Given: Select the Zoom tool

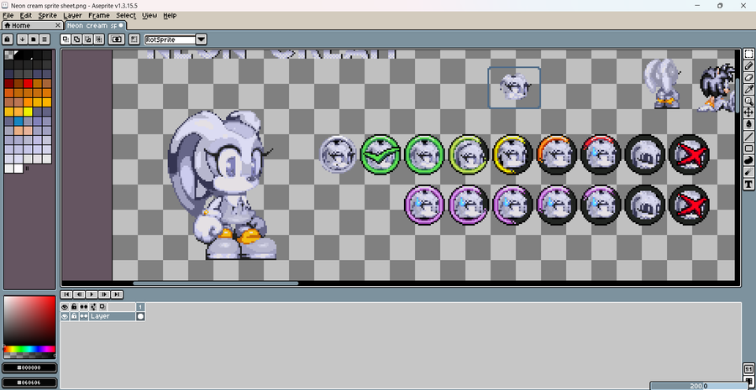Looking at the screenshot, I should click(748, 101).
